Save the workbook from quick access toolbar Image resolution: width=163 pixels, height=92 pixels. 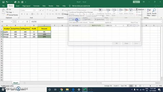pyautogui.click(x=3, y=2)
